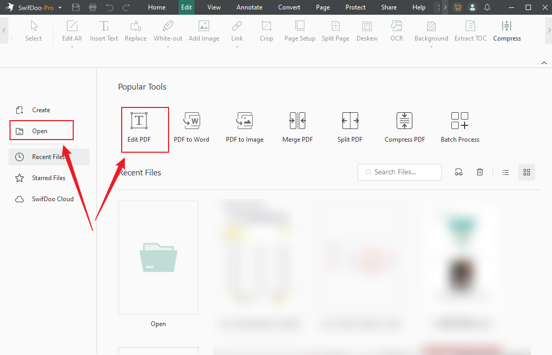Click the Search Files input box
The width and height of the screenshot is (552, 355).
(399, 172)
